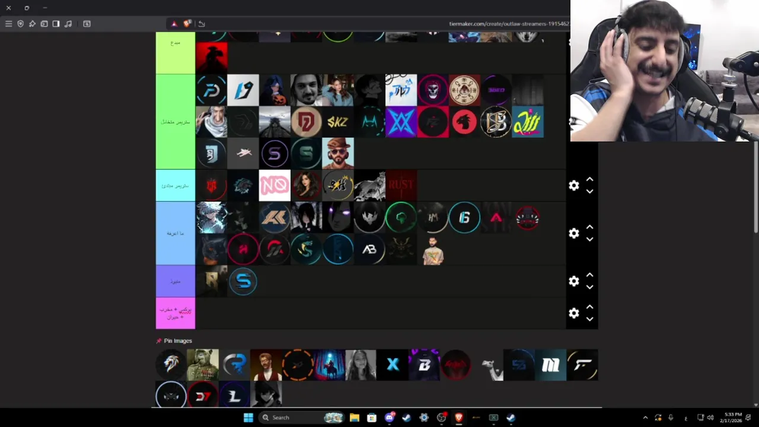The width and height of the screenshot is (759, 427).
Task: Select the white AB logo thumbnail
Action: point(369,250)
